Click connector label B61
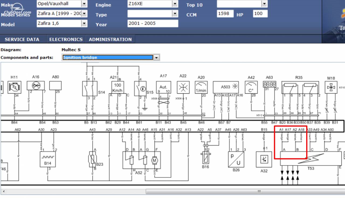The width and height of the screenshot is (345, 198). tap(139, 122)
